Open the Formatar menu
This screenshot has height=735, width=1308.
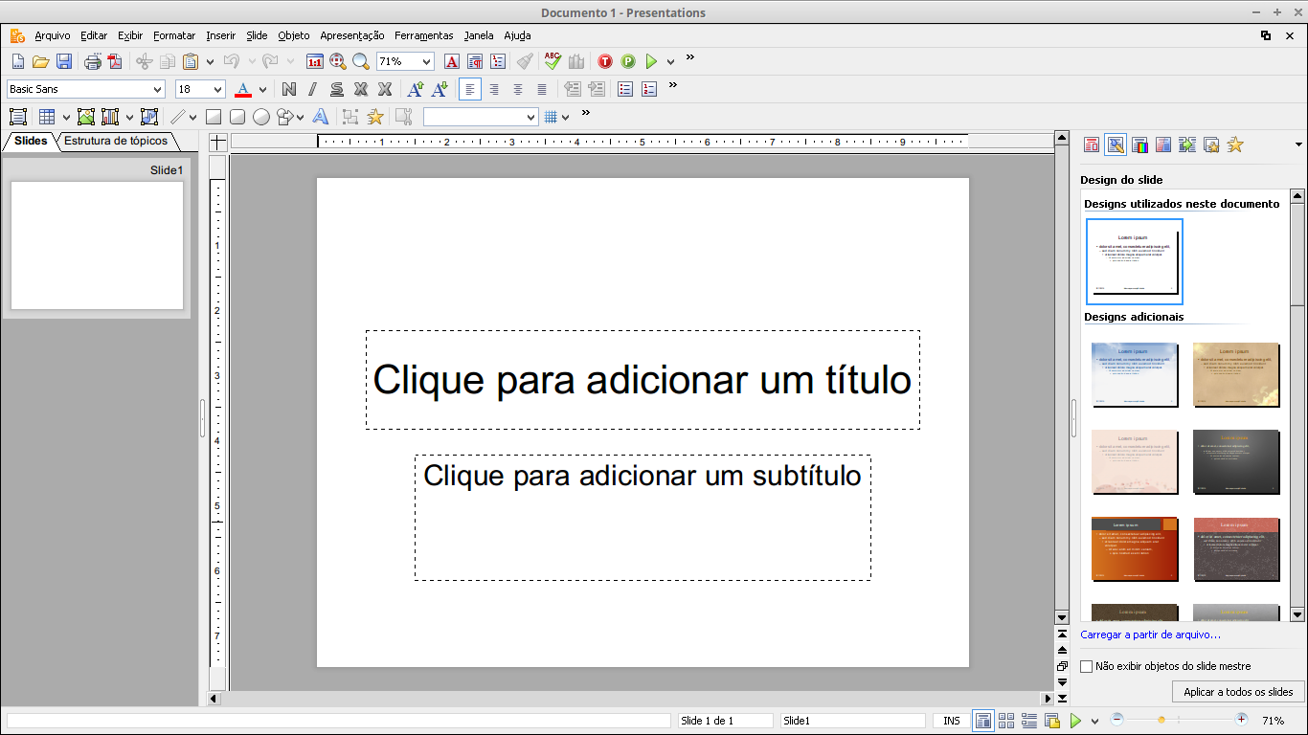(x=174, y=35)
